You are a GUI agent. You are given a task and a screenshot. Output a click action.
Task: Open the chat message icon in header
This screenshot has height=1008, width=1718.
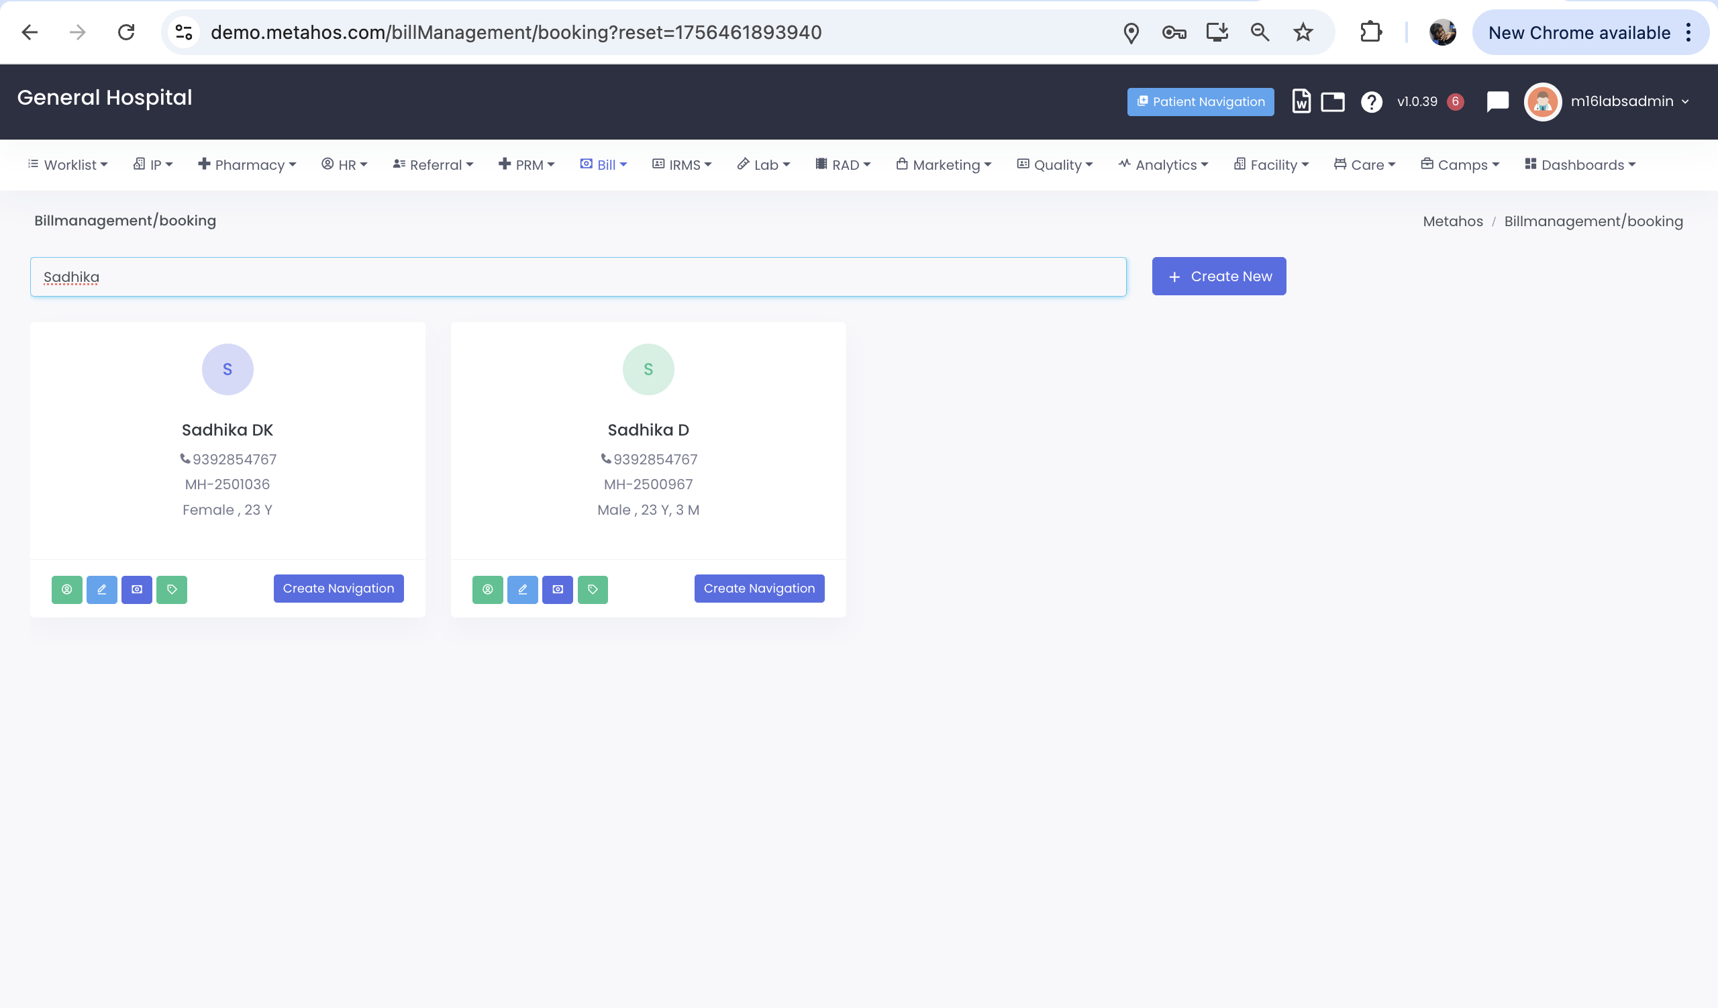(1497, 101)
